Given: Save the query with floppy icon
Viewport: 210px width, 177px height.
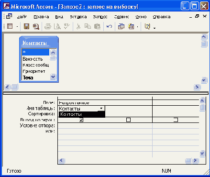Looking at the screenshot, I should click(26, 26).
